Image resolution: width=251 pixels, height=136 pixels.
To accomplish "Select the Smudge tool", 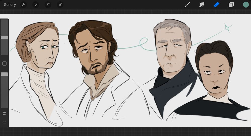I will [x=202, y=5].
